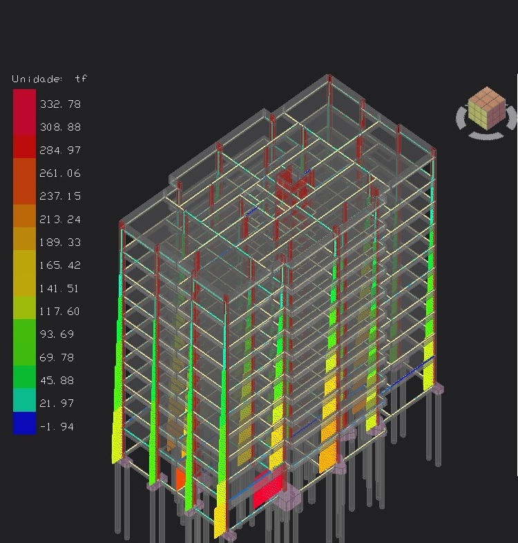Click the right arc of the orbit ring
The height and width of the screenshot is (543, 518).
pyautogui.click(x=512, y=119)
